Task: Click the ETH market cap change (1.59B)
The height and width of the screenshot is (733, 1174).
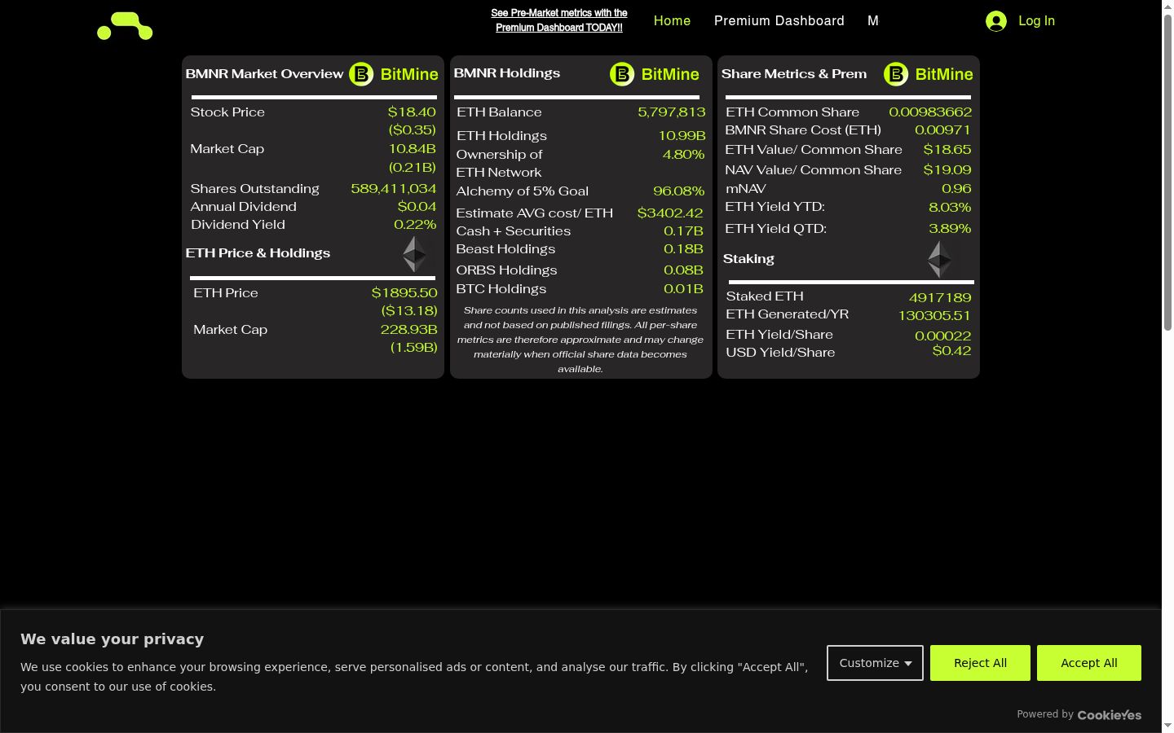Action: (x=413, y=348)
